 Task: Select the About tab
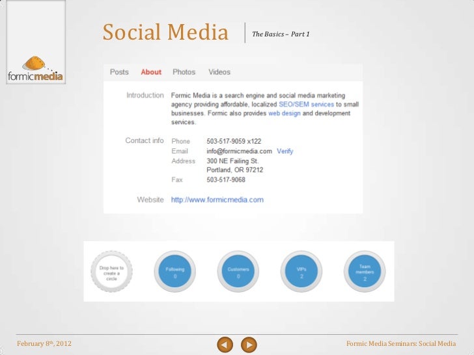coord(151,72)
